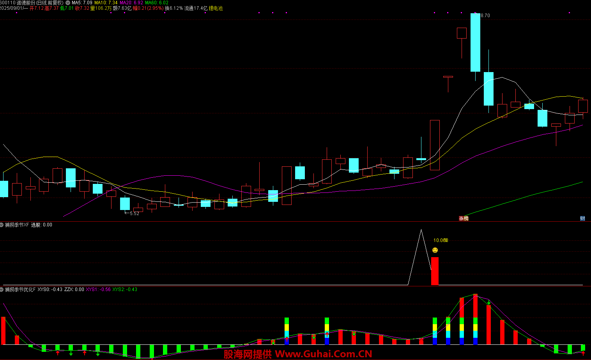Click the 捕捞季节优化F indicator name
The image size is (591, 360).
pyautogui.click(x=20, y=289)
